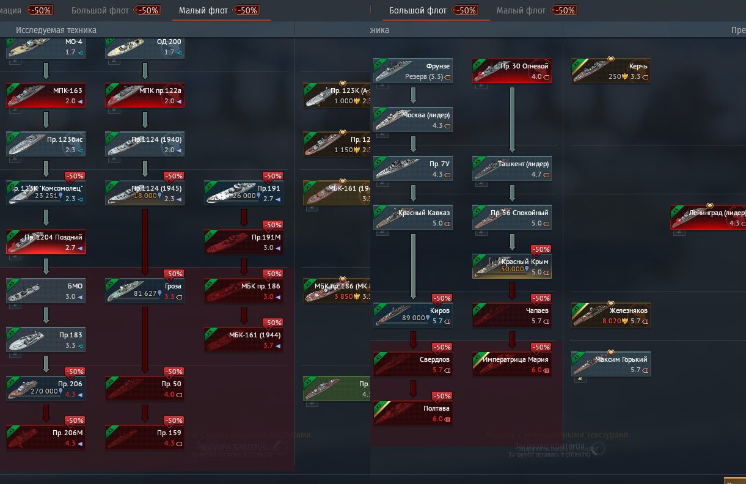Click the -50% discount badge above Гроза
The height and width of the screenshot is (484, 746).
coord(174,274)
